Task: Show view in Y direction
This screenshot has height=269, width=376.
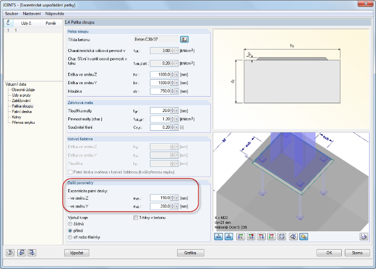Action: [261, 237]
